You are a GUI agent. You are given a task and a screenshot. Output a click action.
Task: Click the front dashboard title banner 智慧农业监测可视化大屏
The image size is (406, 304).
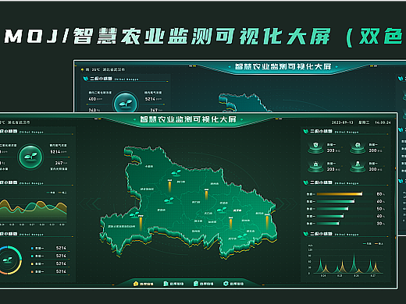click(188, 119)
